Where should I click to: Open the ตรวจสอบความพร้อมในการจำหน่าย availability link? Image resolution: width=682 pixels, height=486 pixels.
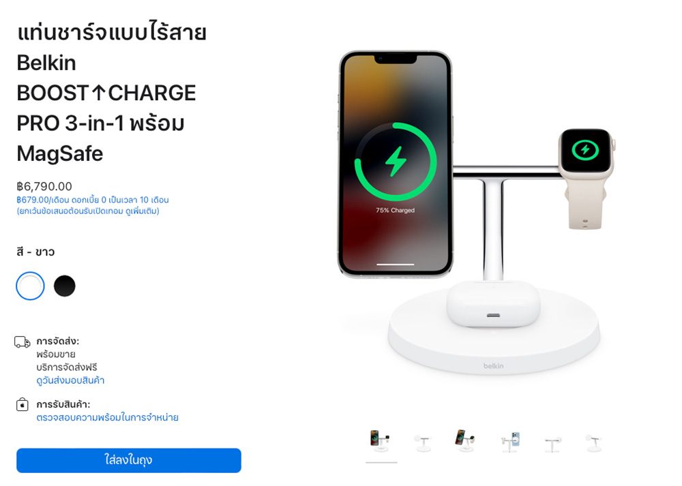pyautogui.click(x=108, y=417)
